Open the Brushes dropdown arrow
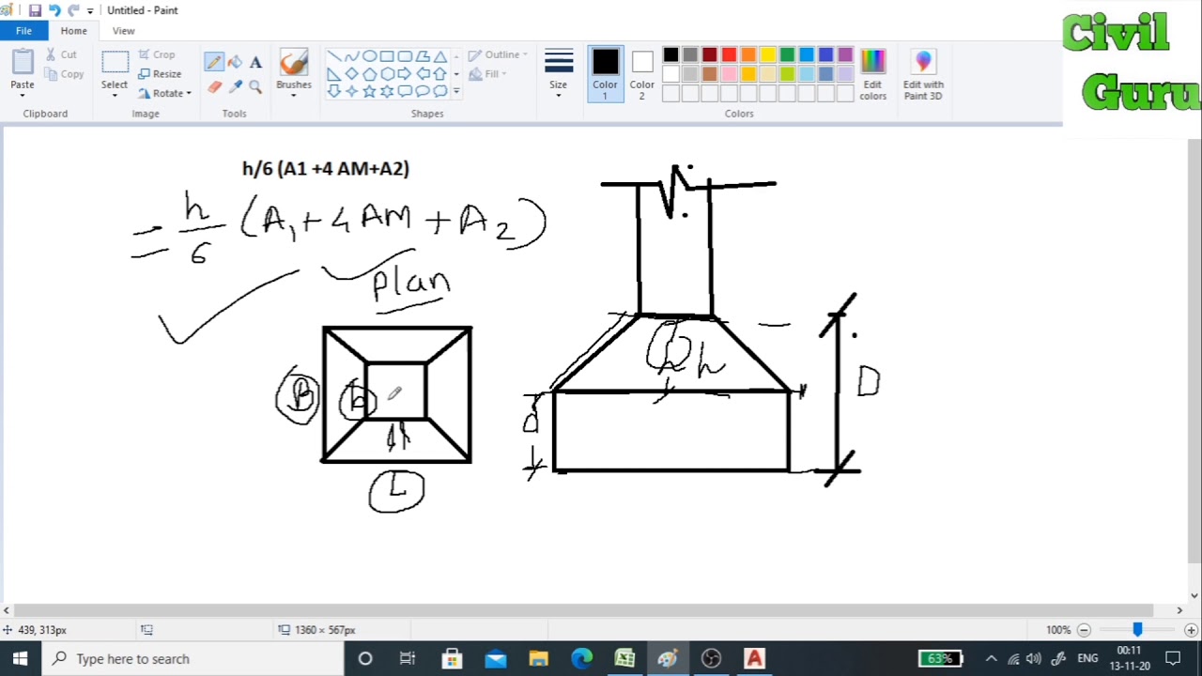This screenshot has width=1202, height=676. tap(294, 94)
